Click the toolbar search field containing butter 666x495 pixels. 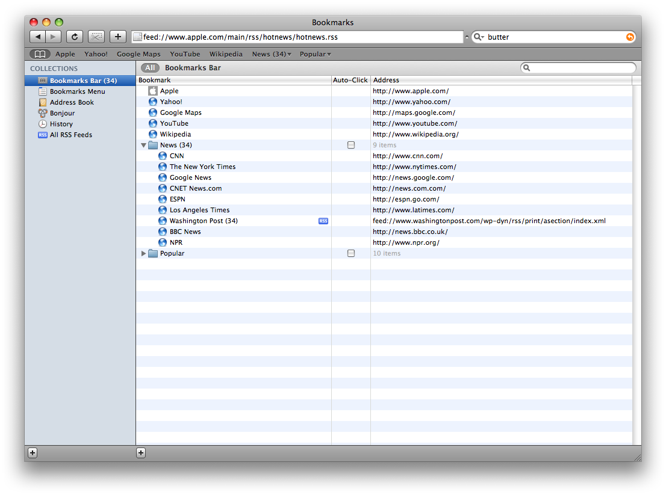[x=553, y=37]
